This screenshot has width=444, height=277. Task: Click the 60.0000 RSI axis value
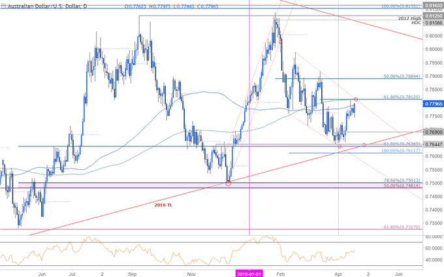434,248
